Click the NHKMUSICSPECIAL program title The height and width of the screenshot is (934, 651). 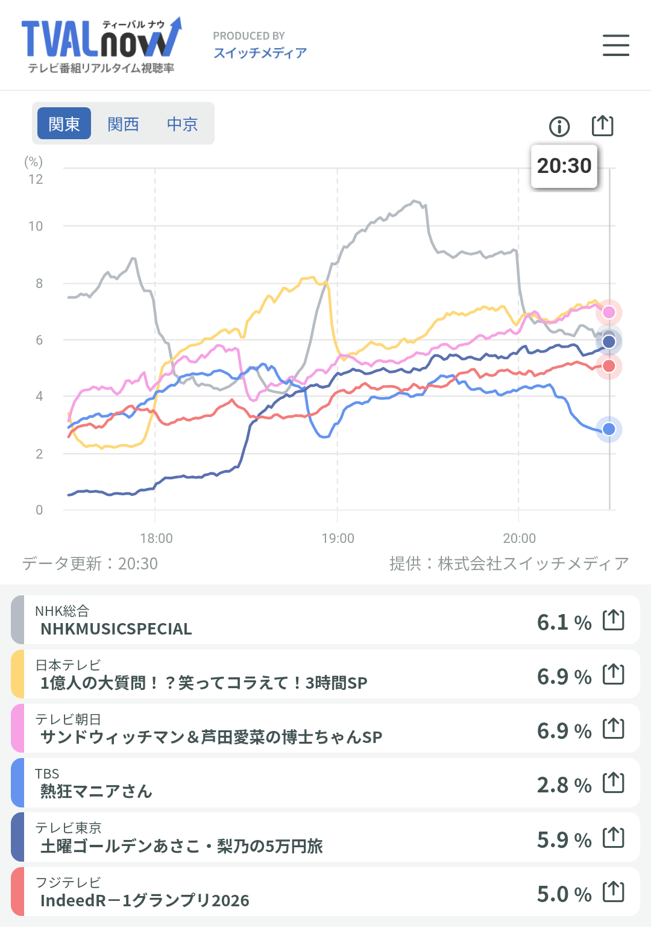pos(116,629)
